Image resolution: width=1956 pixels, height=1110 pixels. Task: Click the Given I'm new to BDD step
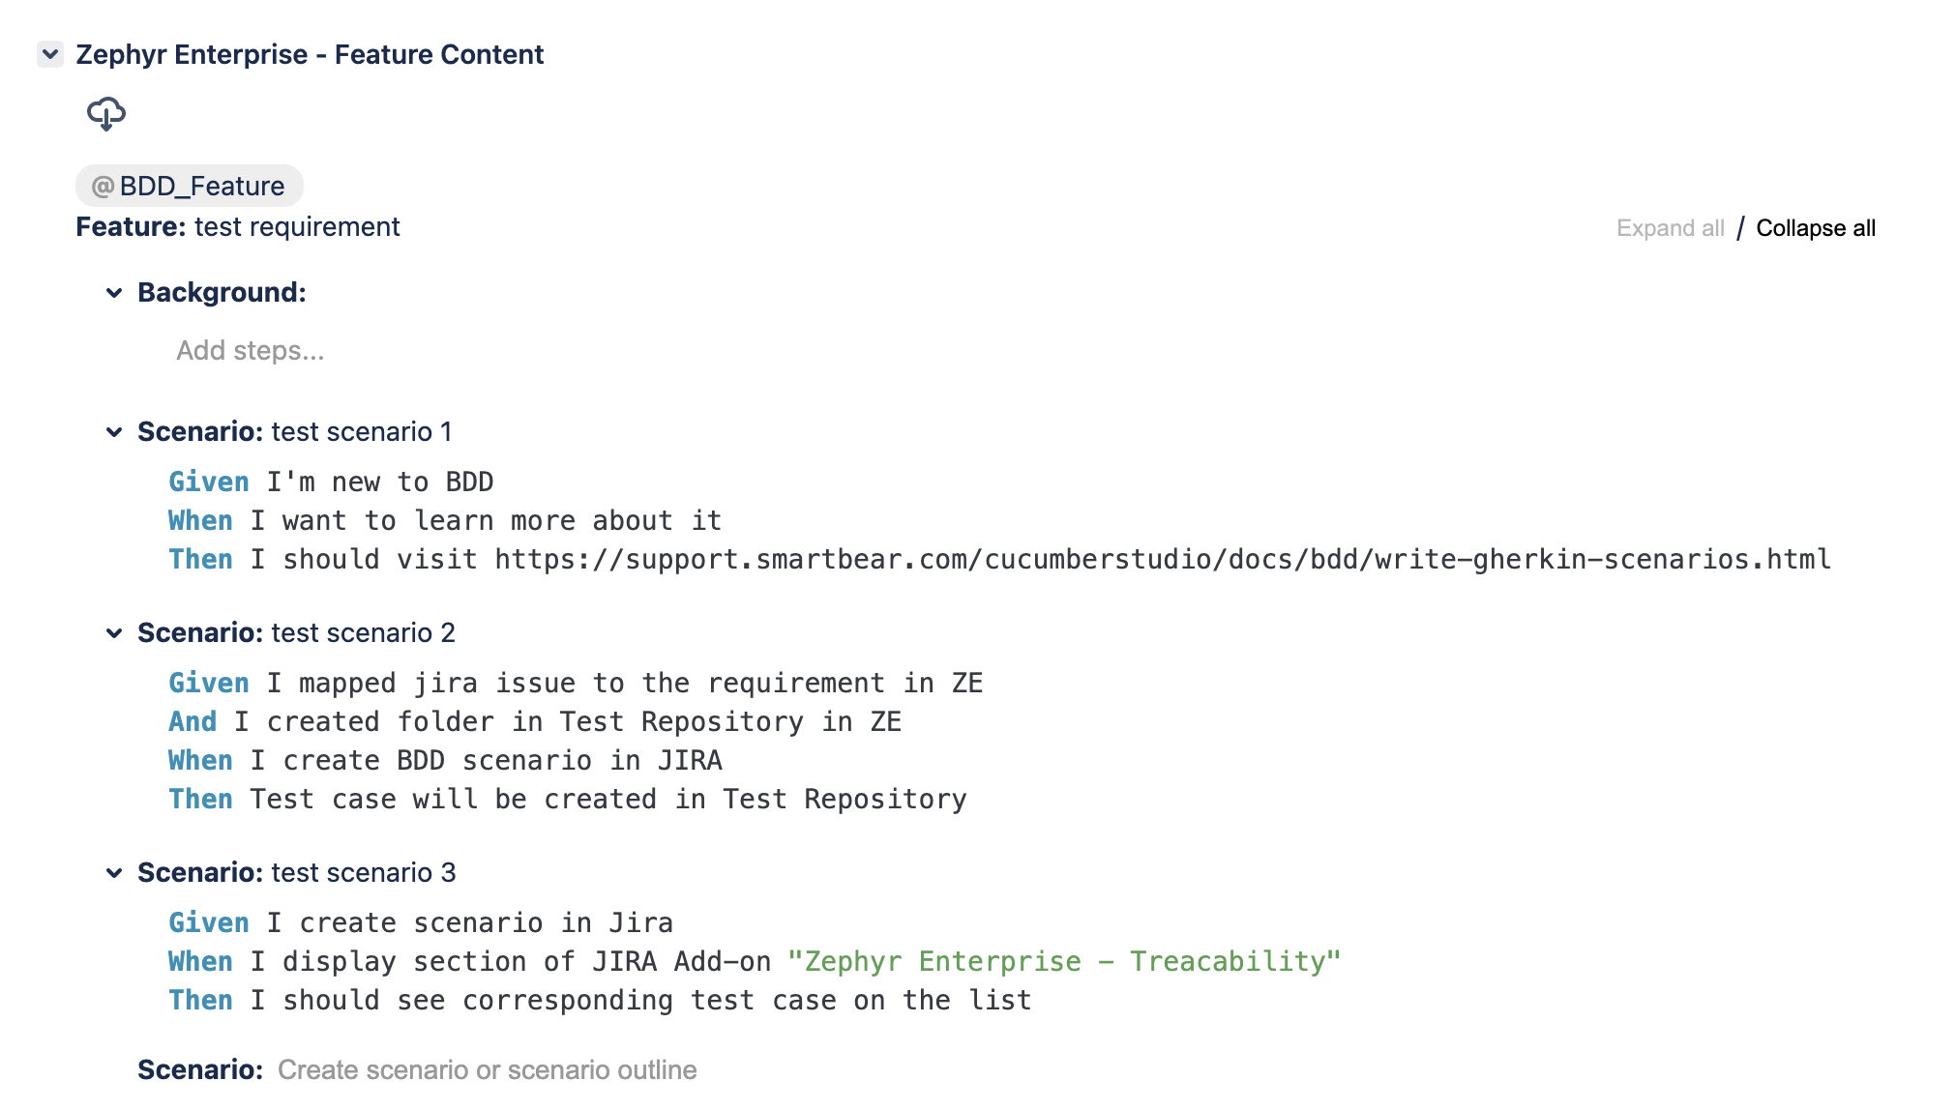pyautogui.click(x=331, y=482)
